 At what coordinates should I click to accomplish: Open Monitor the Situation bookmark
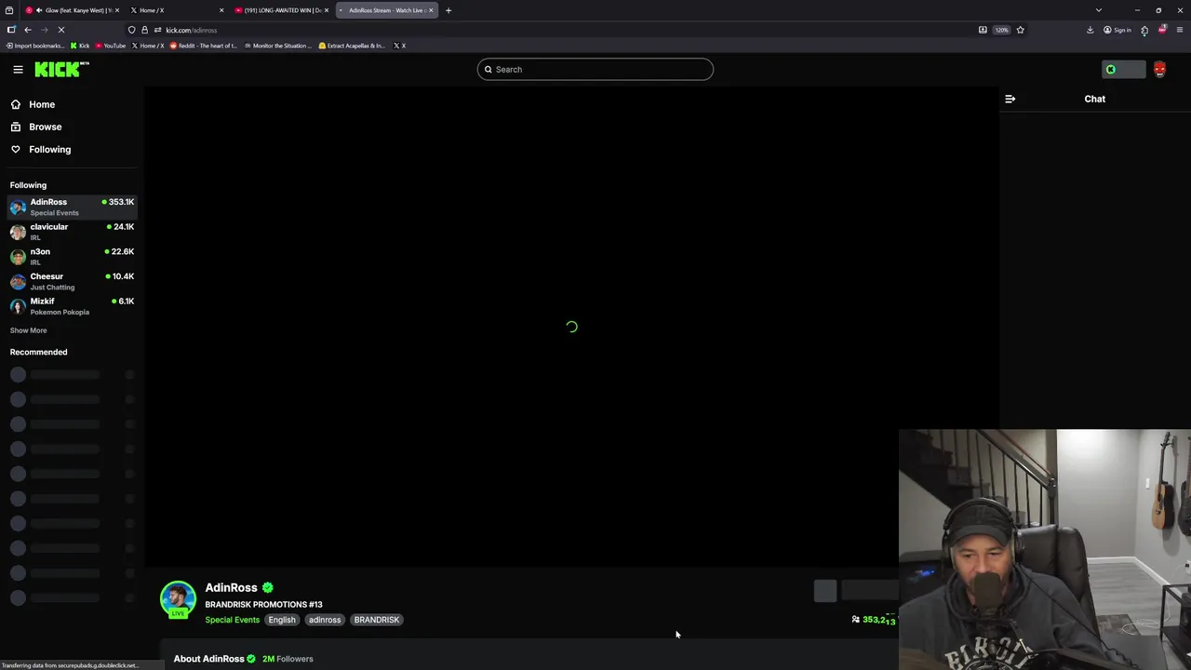(277, 46)
